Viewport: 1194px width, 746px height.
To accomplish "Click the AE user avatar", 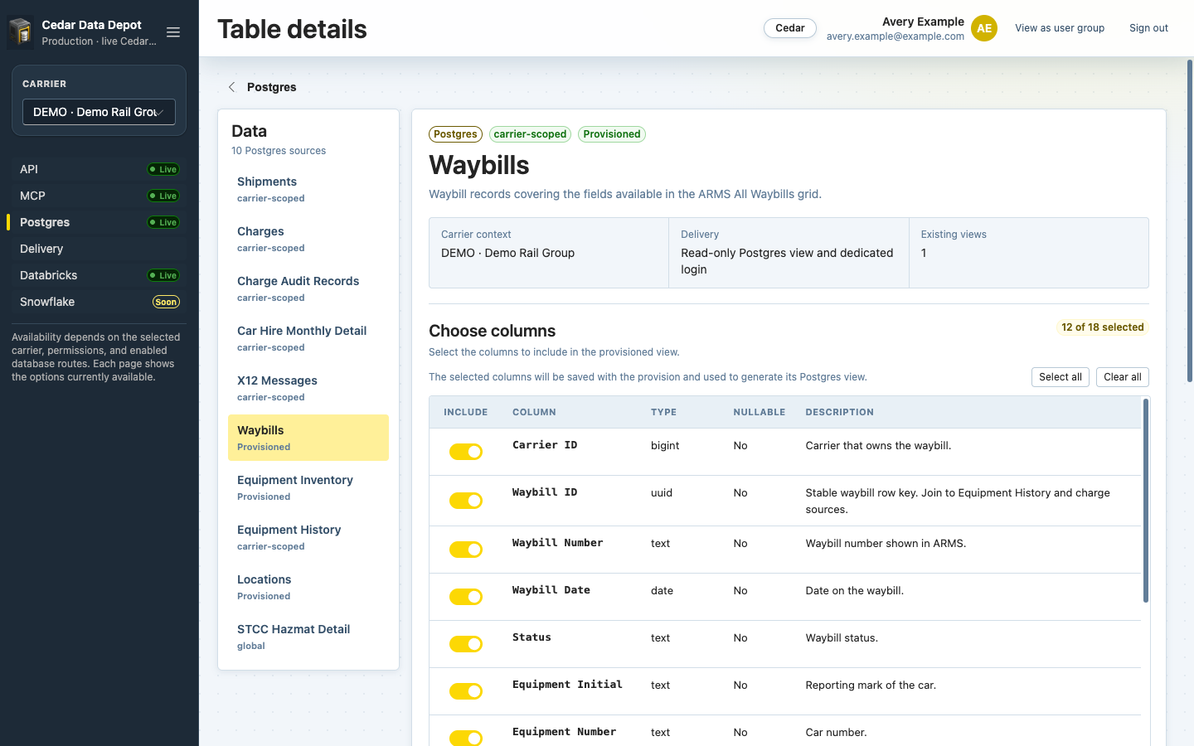I will (x=984, y=28).
